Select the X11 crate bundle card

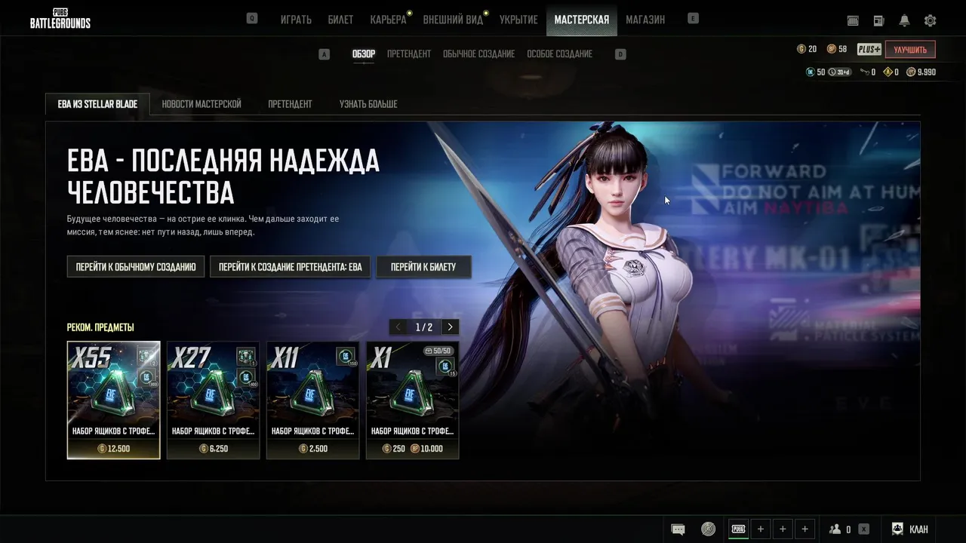[312, 400]
